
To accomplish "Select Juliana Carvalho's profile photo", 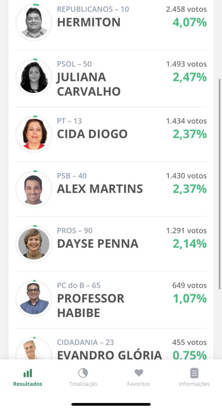I will click(x=34, y=77).
